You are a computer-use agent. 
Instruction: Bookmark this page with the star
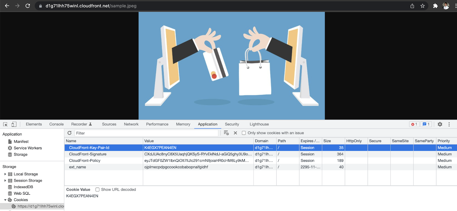(422, 6)
